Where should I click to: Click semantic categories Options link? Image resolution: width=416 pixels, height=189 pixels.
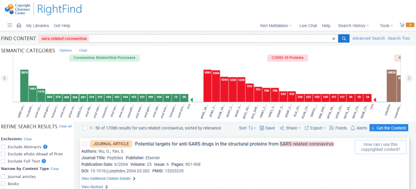(x=66, y=50)
